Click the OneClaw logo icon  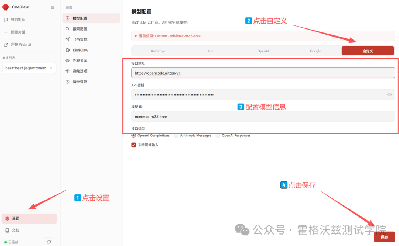[x=6, y=7]
